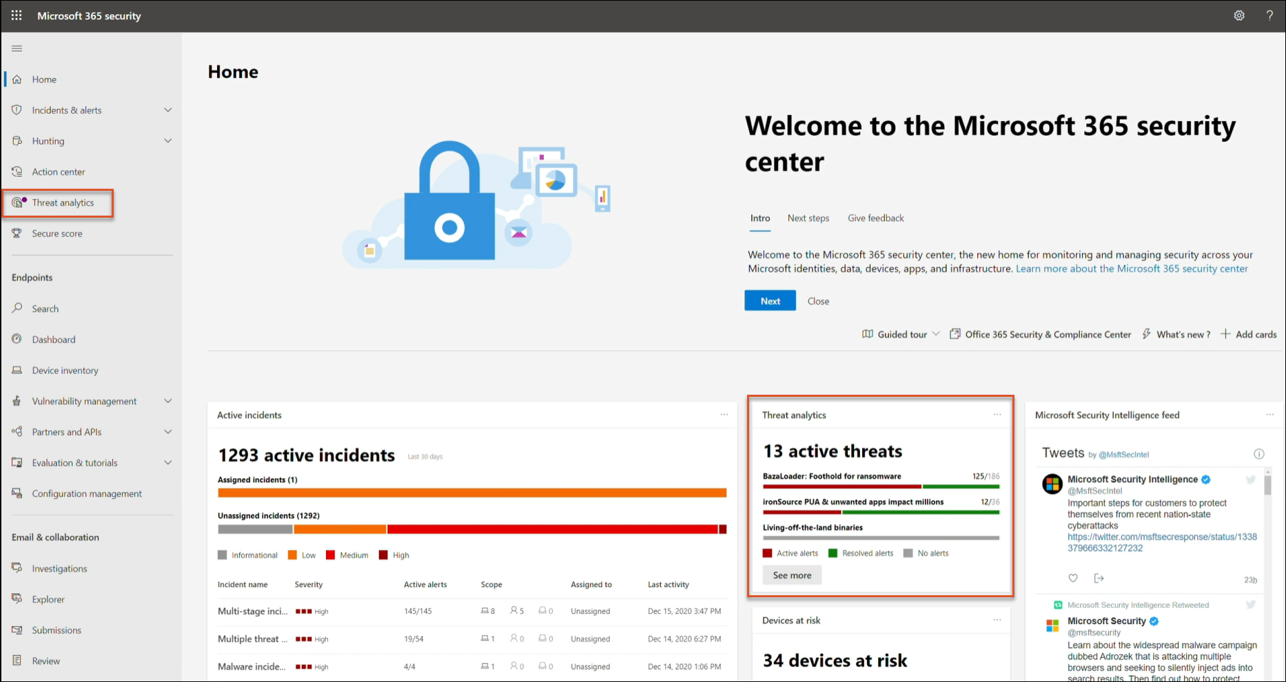The width and height of the screenshot is (1286, 682).
Task: Open Security Intelligence feed card ellipsis menu
Action: 1270,415
